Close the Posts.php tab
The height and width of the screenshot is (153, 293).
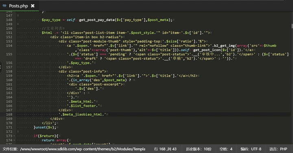point(33,6)
